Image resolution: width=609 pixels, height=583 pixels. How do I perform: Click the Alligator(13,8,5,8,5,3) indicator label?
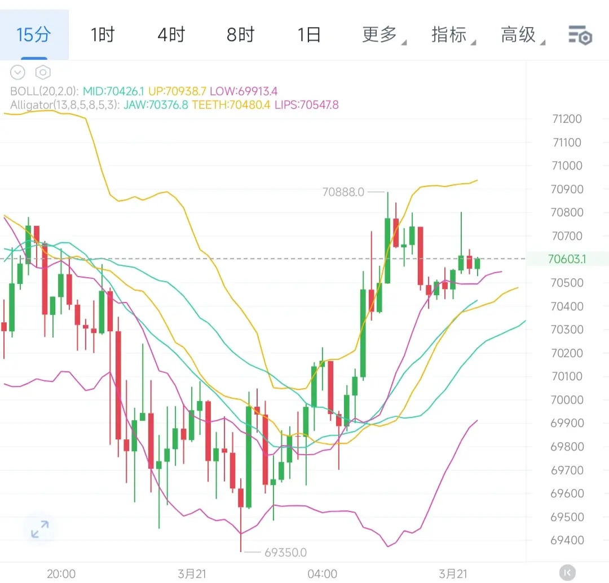[65, 105]
